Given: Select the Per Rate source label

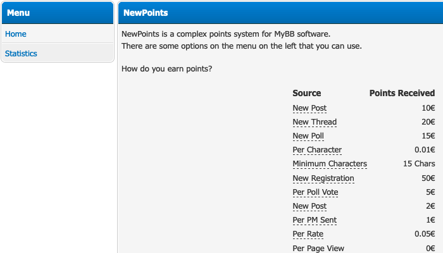Looking at the screenshot, I should point(308,234).
